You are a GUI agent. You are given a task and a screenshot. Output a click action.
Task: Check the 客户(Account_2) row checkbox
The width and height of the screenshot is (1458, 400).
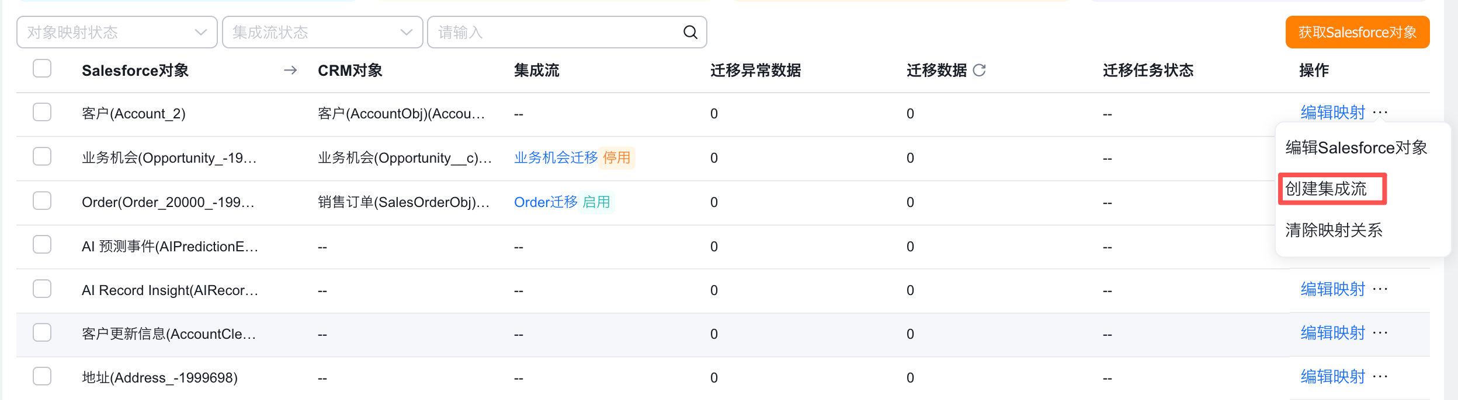pos(42,112)
